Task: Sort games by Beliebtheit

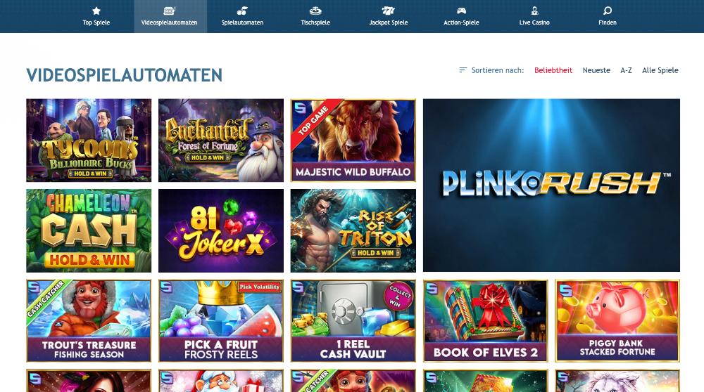Action: 553,70
